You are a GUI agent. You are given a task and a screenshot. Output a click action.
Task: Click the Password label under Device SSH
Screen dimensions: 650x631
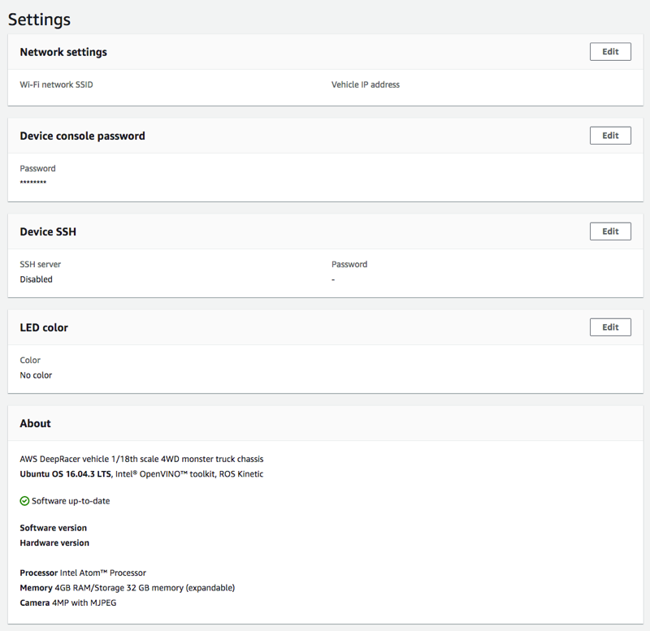(x=349, y=264)
